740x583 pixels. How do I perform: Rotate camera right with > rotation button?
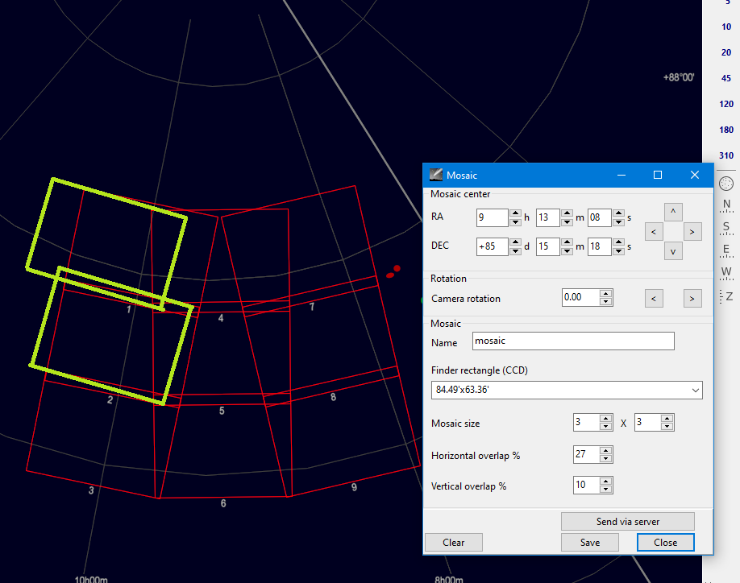[x=692, y=299]
